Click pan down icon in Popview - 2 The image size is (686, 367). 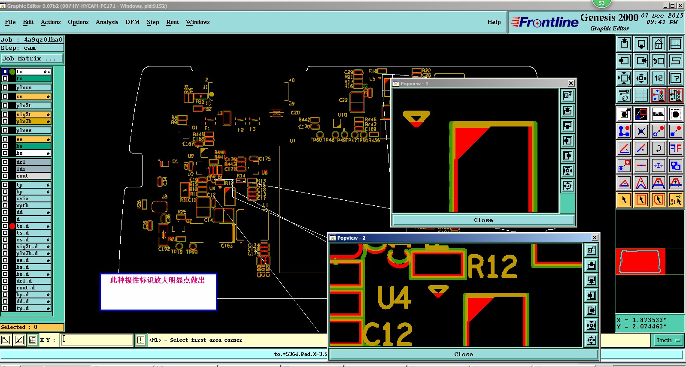coord(591,280)
